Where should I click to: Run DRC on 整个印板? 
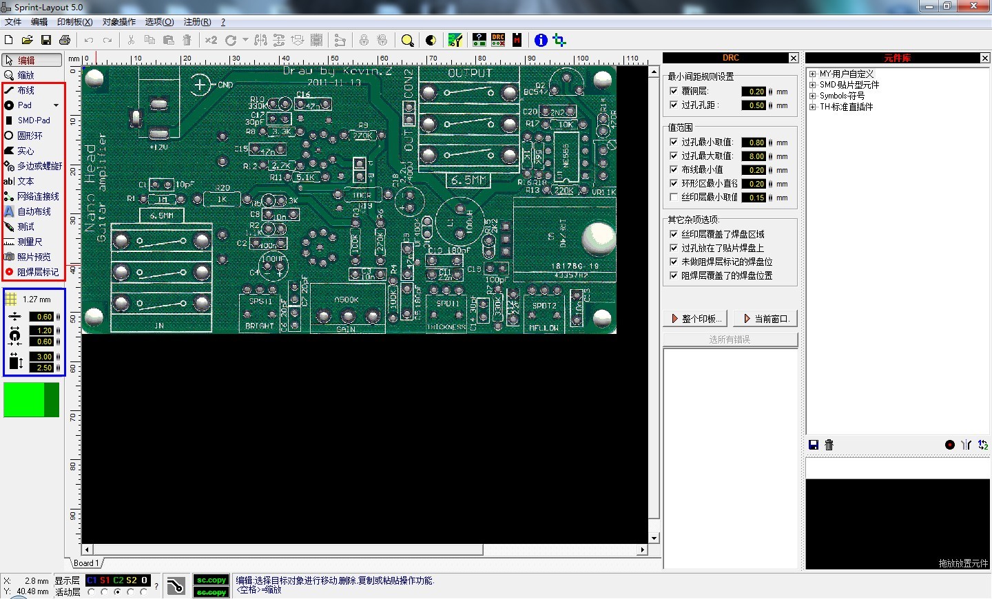pos(695,319)
